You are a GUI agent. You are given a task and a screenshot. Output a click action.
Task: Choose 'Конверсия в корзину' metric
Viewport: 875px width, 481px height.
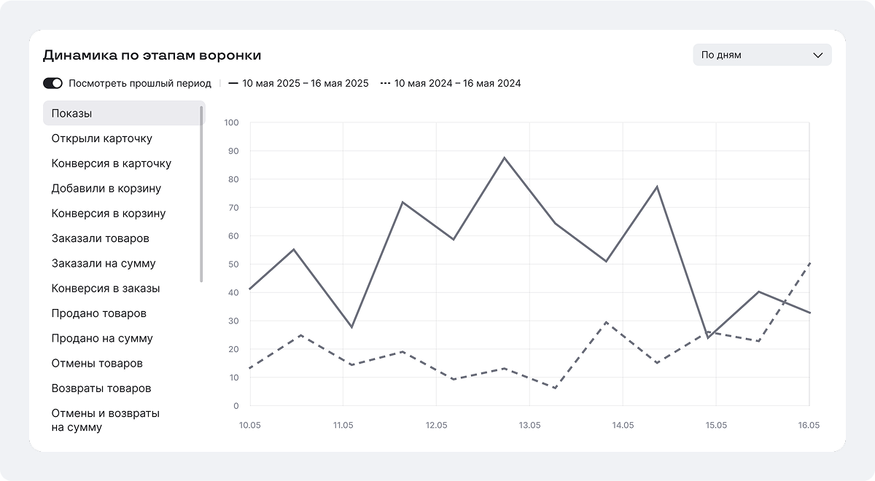pos(109,214)
